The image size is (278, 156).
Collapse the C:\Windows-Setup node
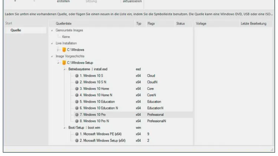point(58,63)
